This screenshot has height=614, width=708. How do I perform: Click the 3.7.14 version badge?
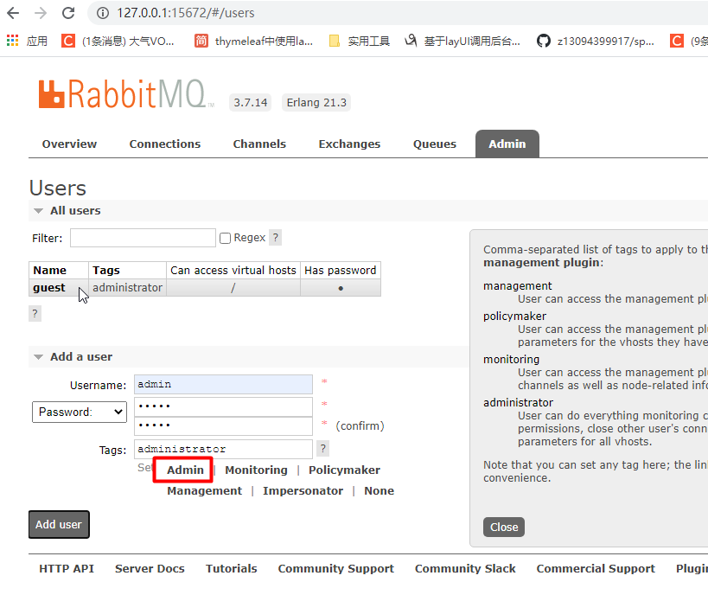250,103
